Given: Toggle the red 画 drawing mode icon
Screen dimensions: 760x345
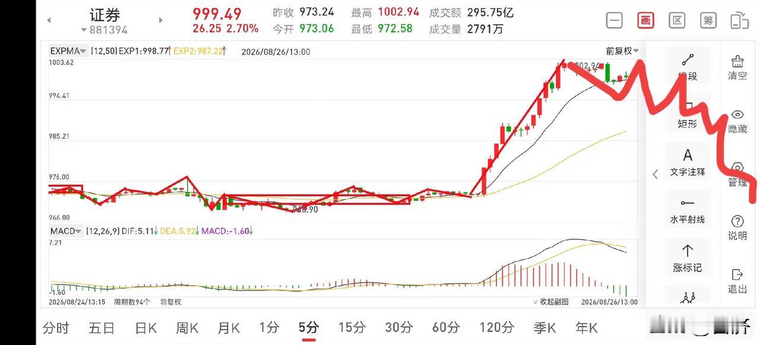Looking at the screenshot, I should (645, 20).
